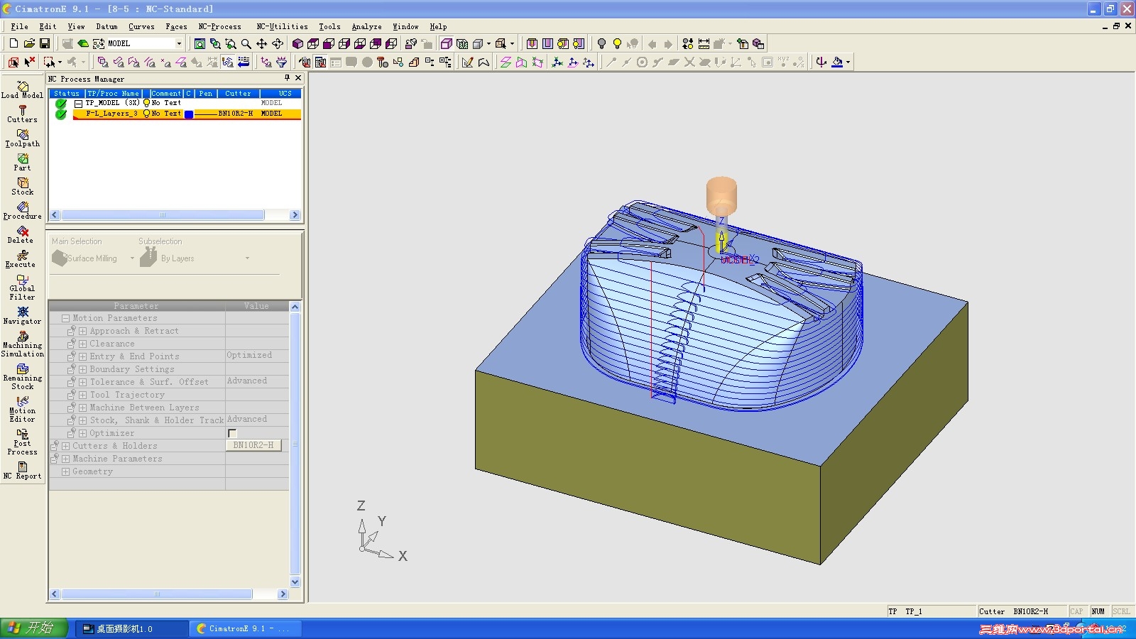Click the parameter table vertical scrollbar
The width and height of the screenshot is (1136, 639).
295,444
